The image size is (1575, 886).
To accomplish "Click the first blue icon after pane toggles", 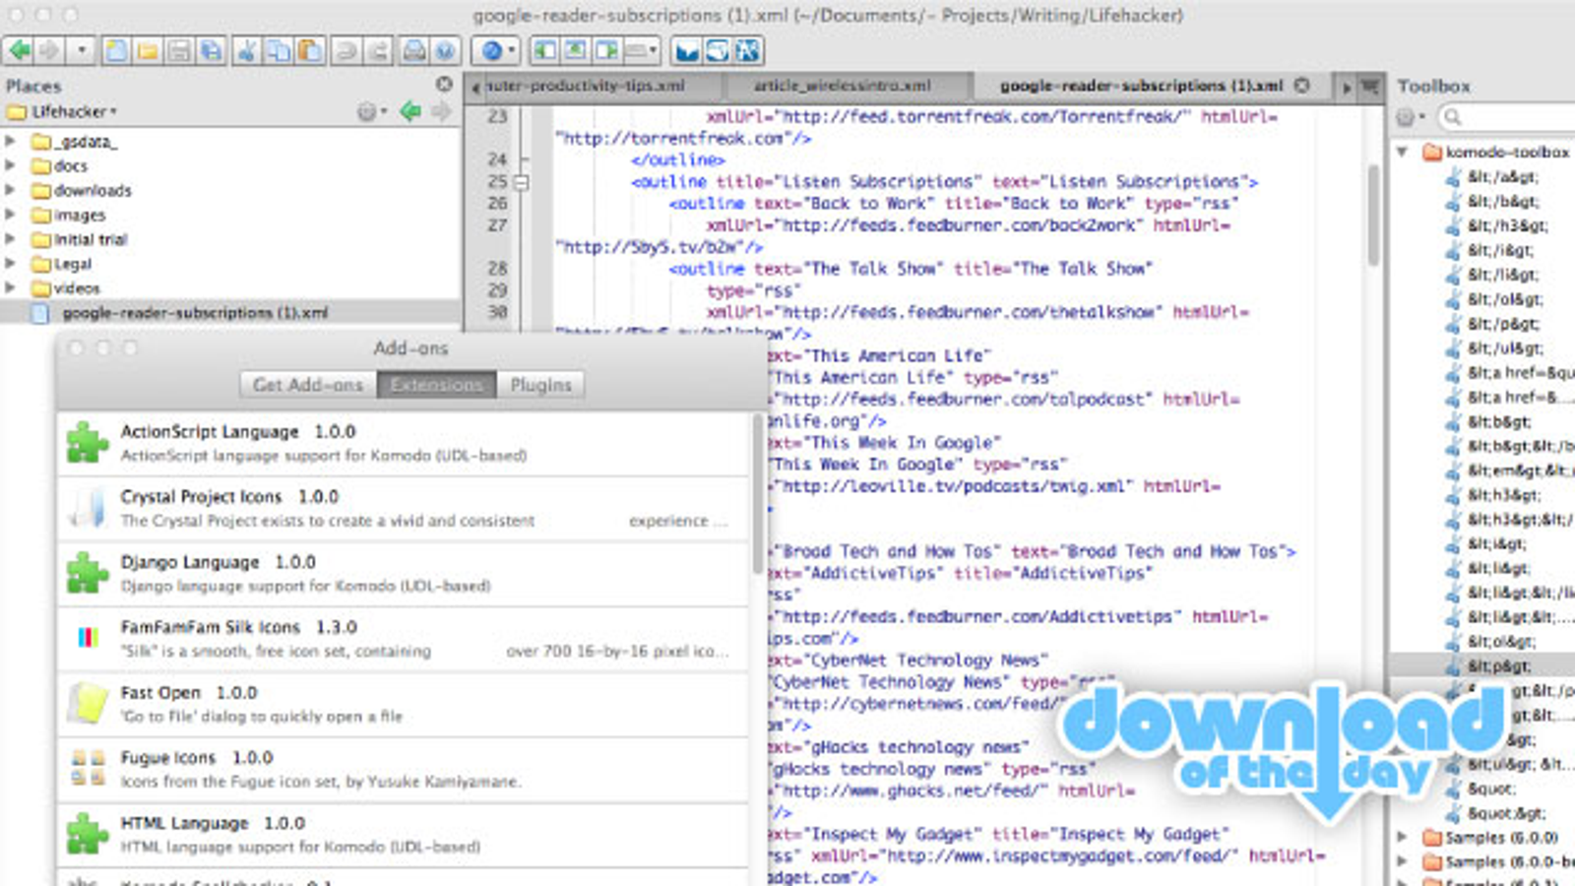I will pyautogui.click(x=687, y=50).
